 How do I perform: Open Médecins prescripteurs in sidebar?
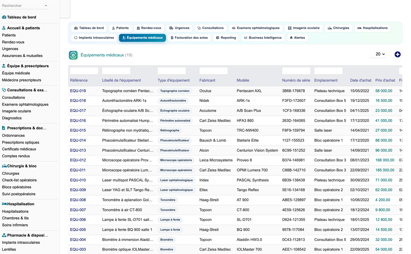click(22, 80)
